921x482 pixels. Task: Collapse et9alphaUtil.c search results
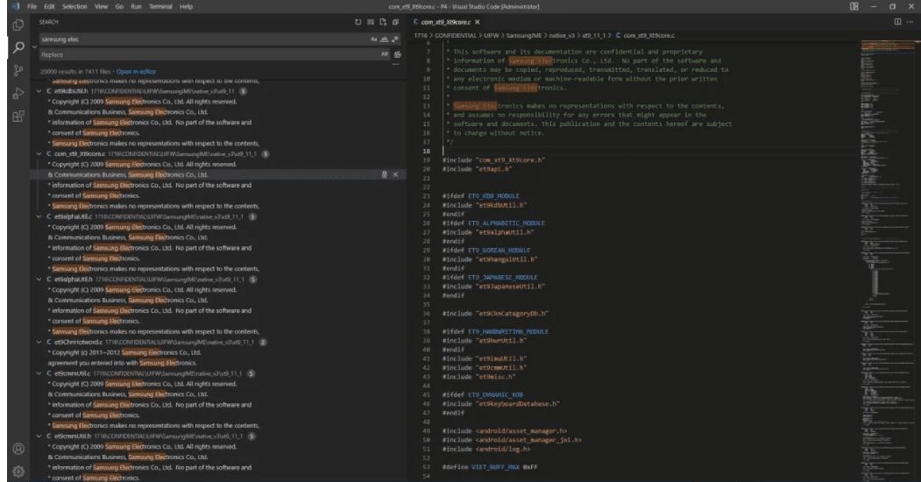point(39,216)
